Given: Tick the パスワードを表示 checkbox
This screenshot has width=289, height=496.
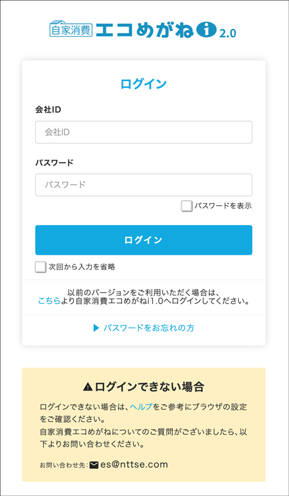Looking at the screenshot, I should 186,207.
